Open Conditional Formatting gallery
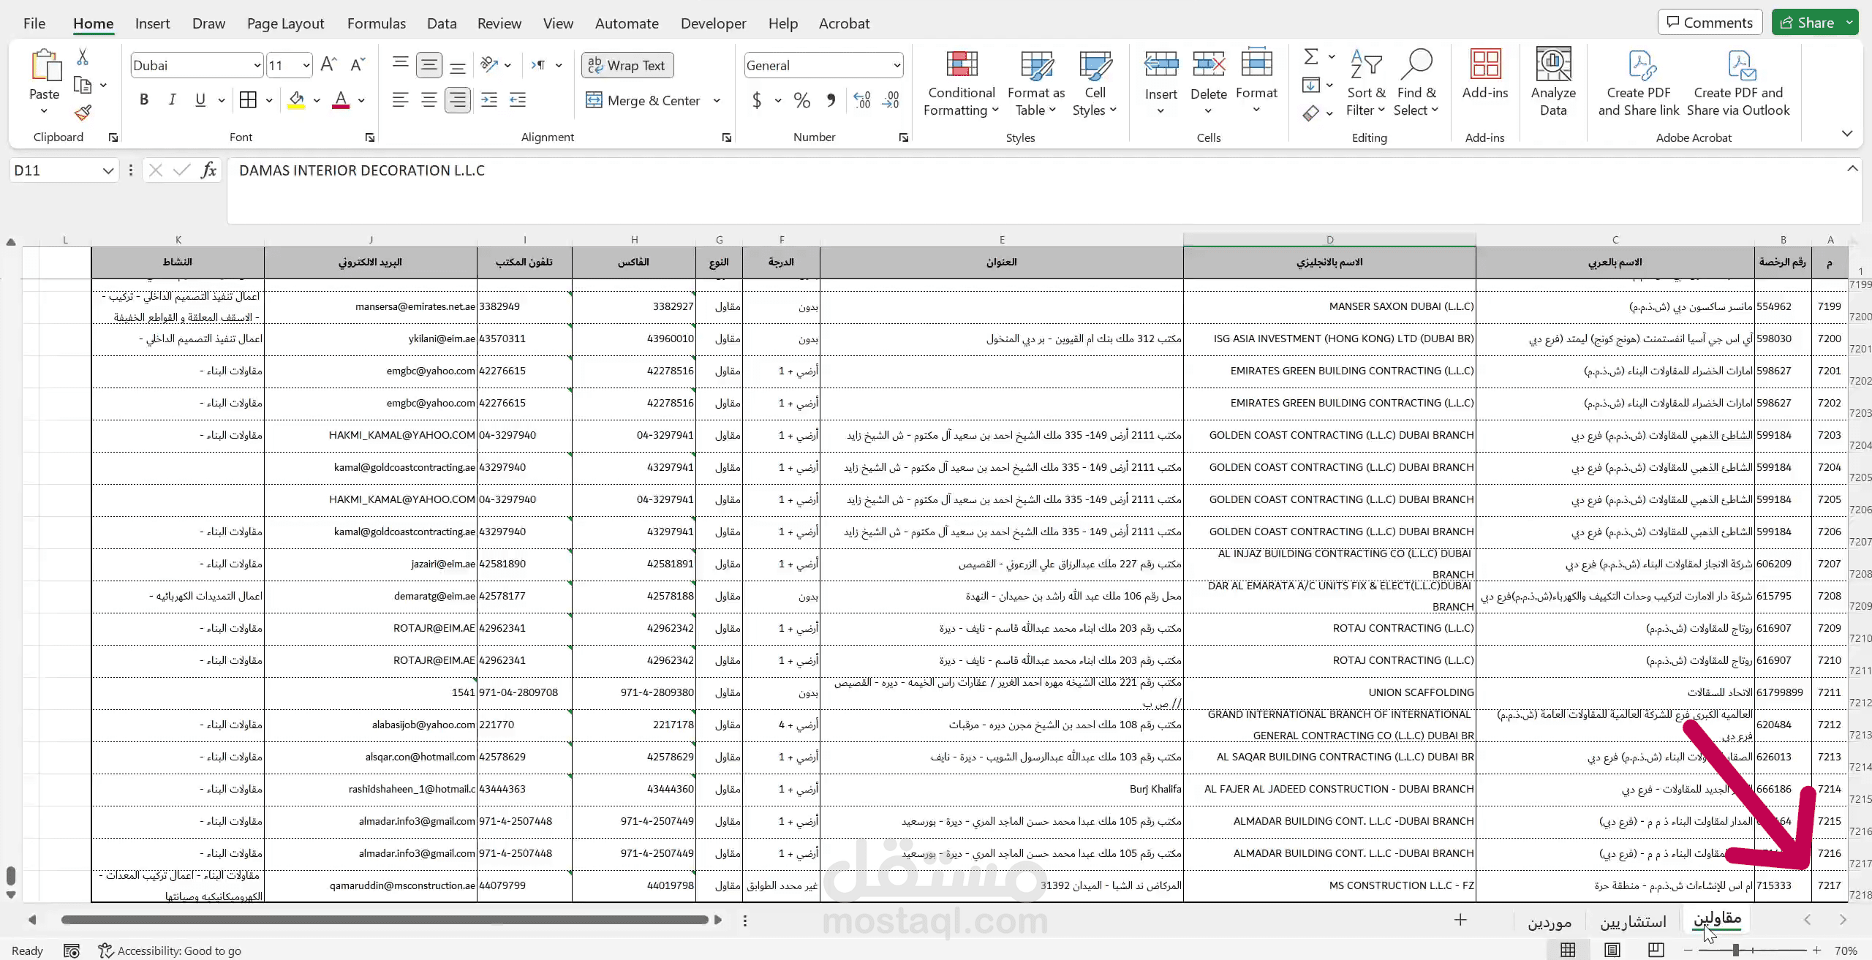 click(960, 82)
